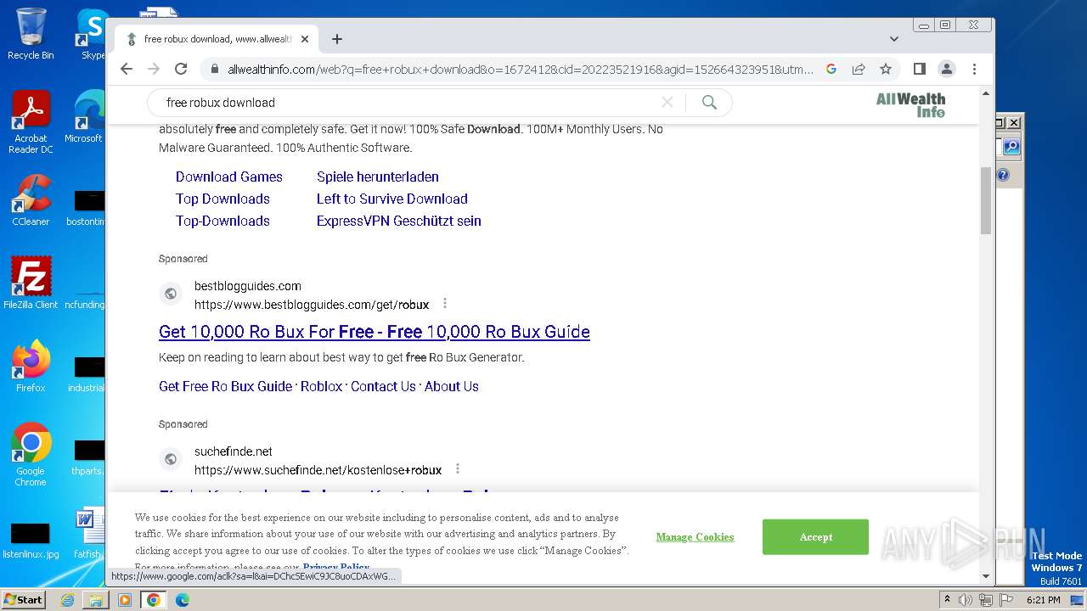
Task: Expand the tab search chevron
Action: 894,39
